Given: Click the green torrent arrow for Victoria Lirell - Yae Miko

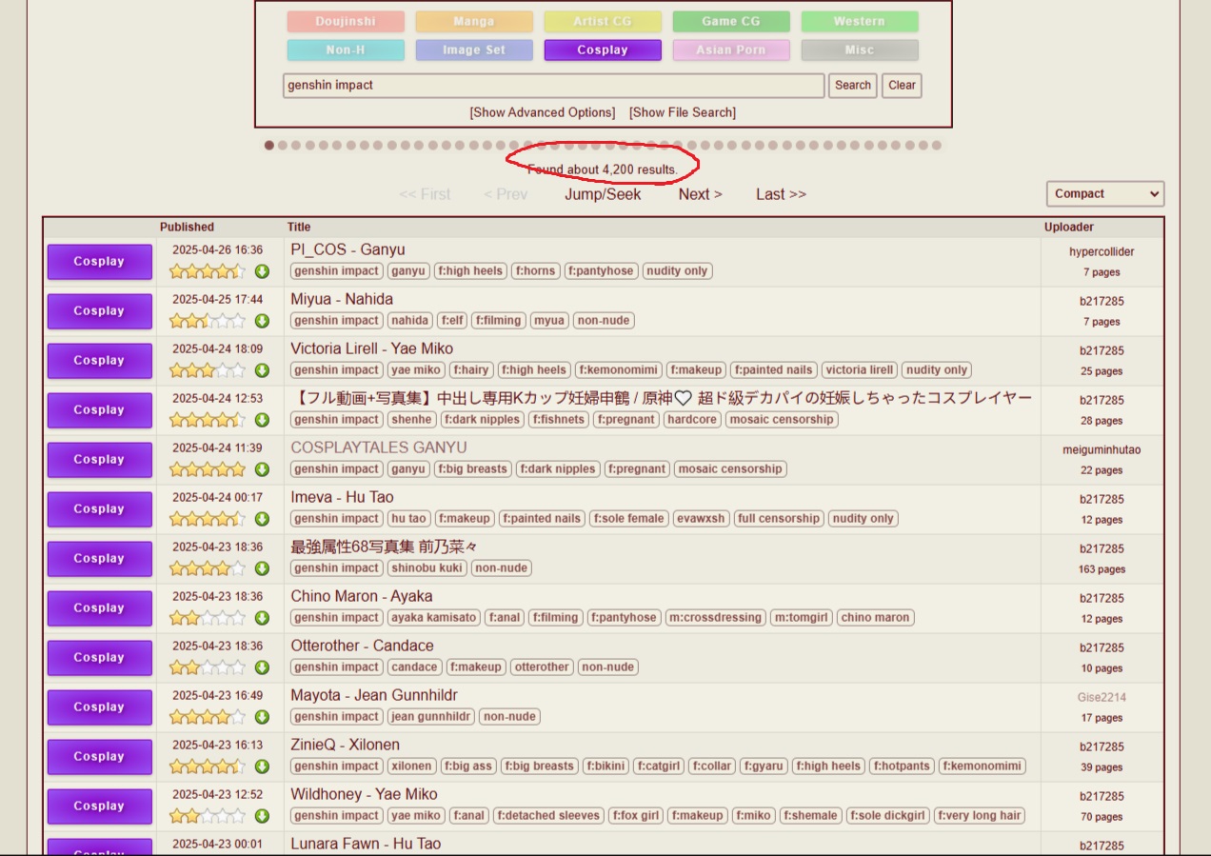Looking at the screenshot, I should (262, 370).
